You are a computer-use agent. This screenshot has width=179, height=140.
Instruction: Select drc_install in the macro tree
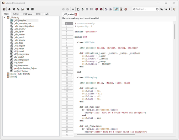[x=19, y=57]
